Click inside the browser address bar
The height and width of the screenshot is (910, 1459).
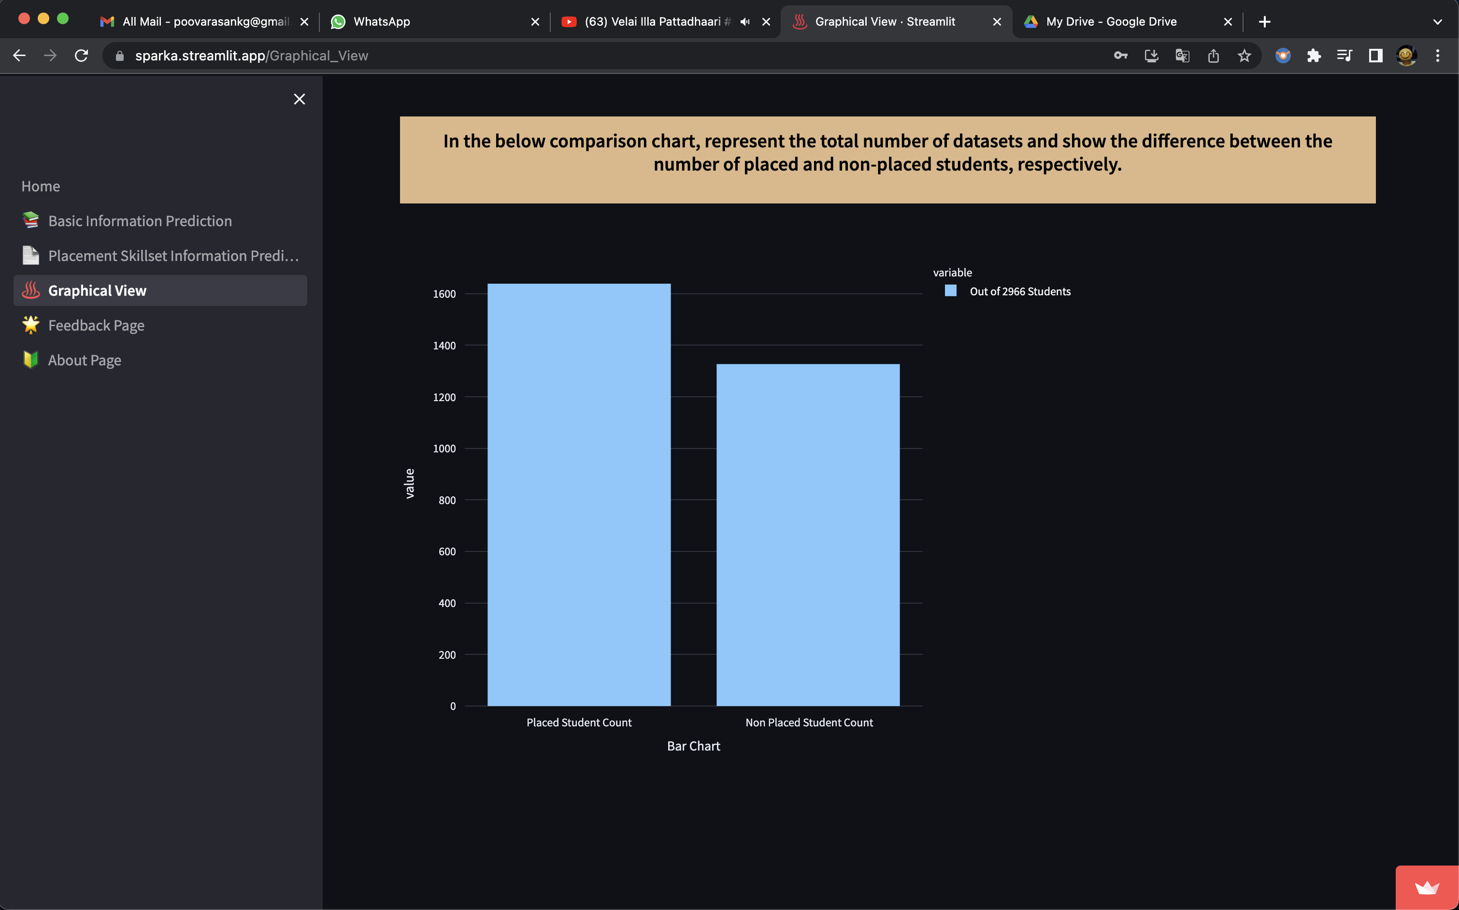coord(361,56)
